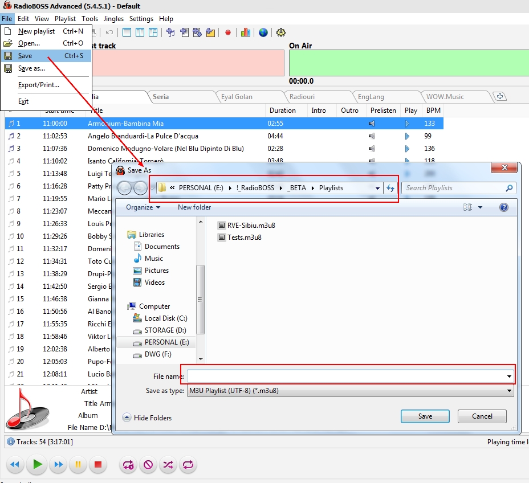Screen dimensions: 529x483
Task: Open the change view dropdown arrow
Action: point(480,207)
